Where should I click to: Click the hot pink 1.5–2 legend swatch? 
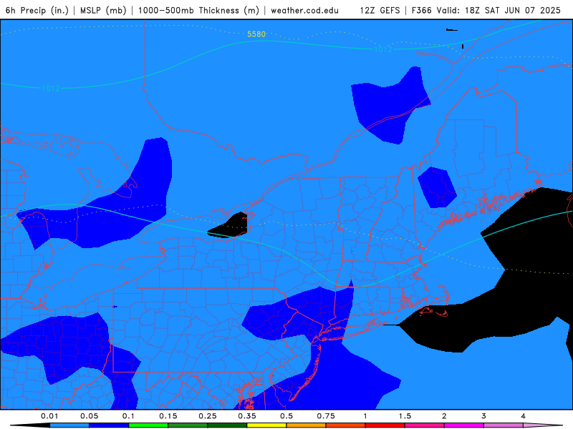pos(425,425)
